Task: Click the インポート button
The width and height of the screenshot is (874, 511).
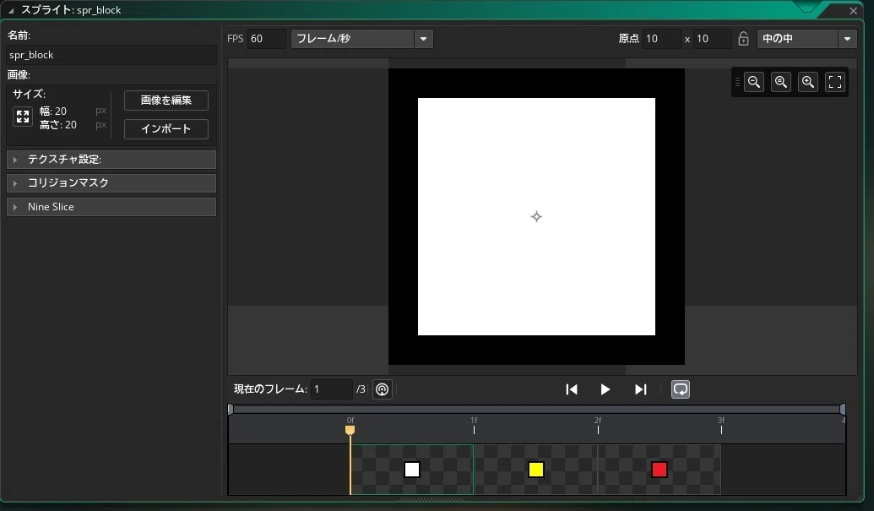Action: 166,128
